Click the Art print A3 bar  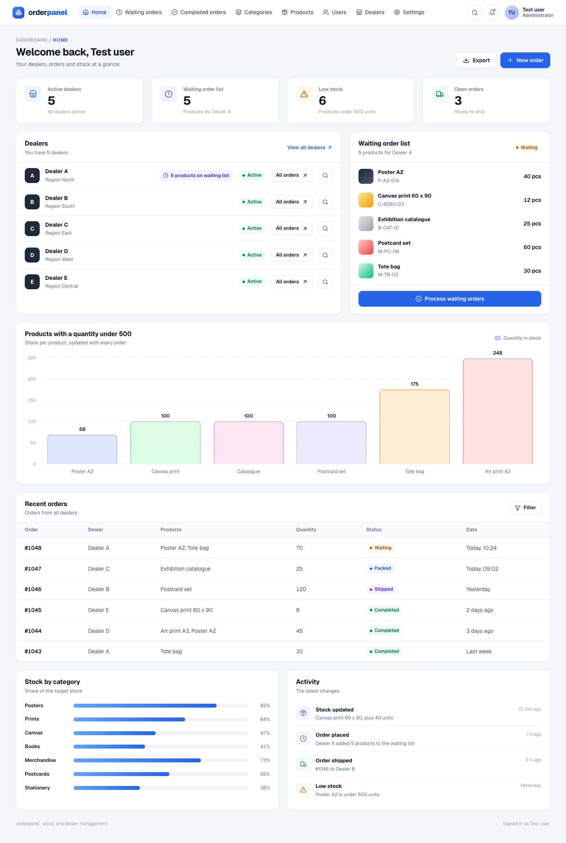tap(498, 411)
